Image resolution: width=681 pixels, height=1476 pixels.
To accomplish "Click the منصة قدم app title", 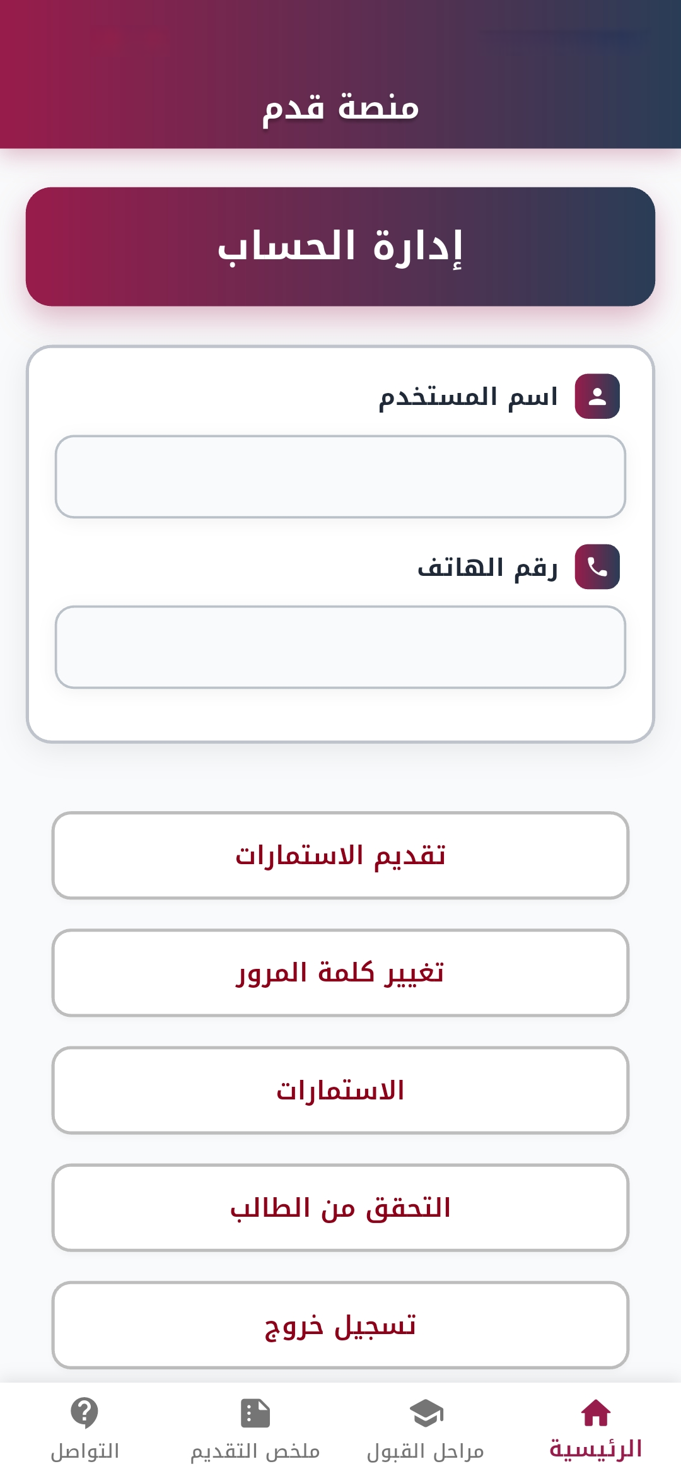I will pos(340,106).
